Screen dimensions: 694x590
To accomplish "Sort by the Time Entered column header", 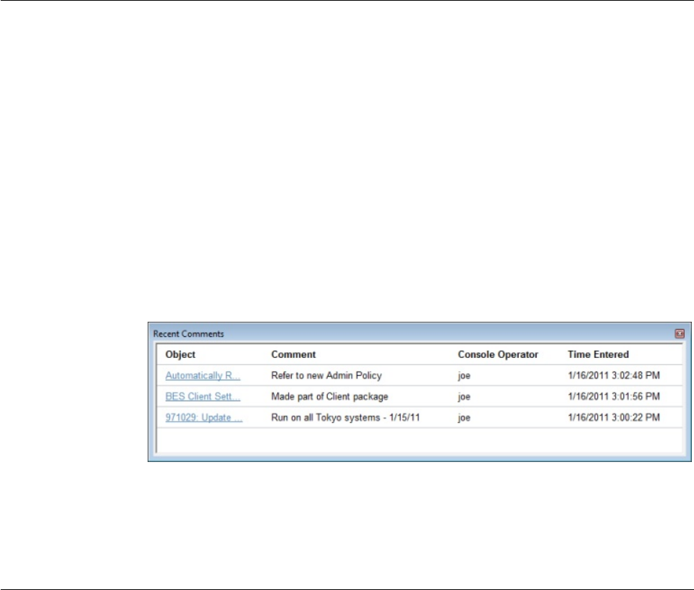I will point(598,354).
